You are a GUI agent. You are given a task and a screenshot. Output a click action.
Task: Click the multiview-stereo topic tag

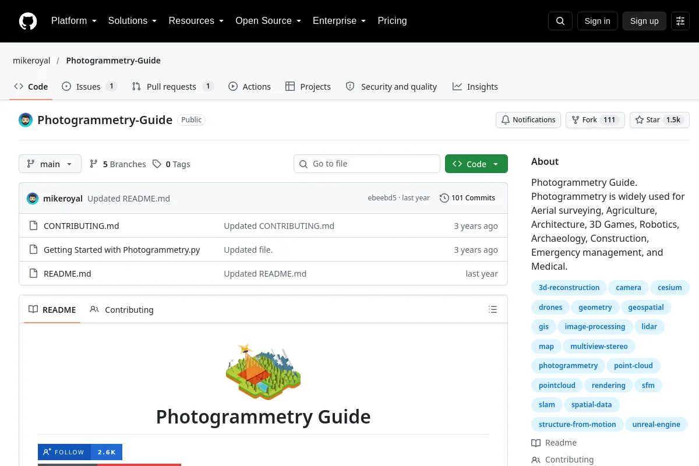(599, 347)
